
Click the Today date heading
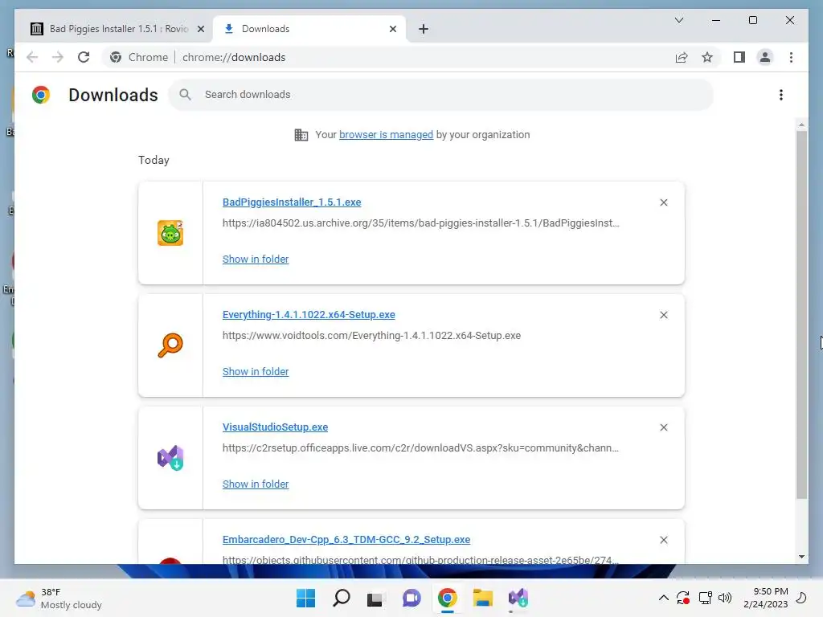point(154,160)
